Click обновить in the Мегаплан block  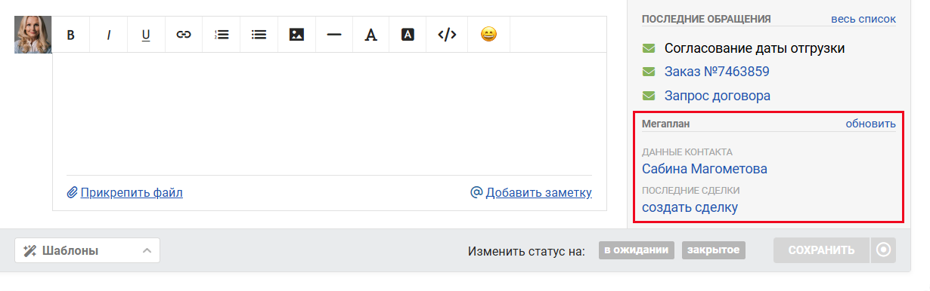pyautogui.click(x=871, y=123)
